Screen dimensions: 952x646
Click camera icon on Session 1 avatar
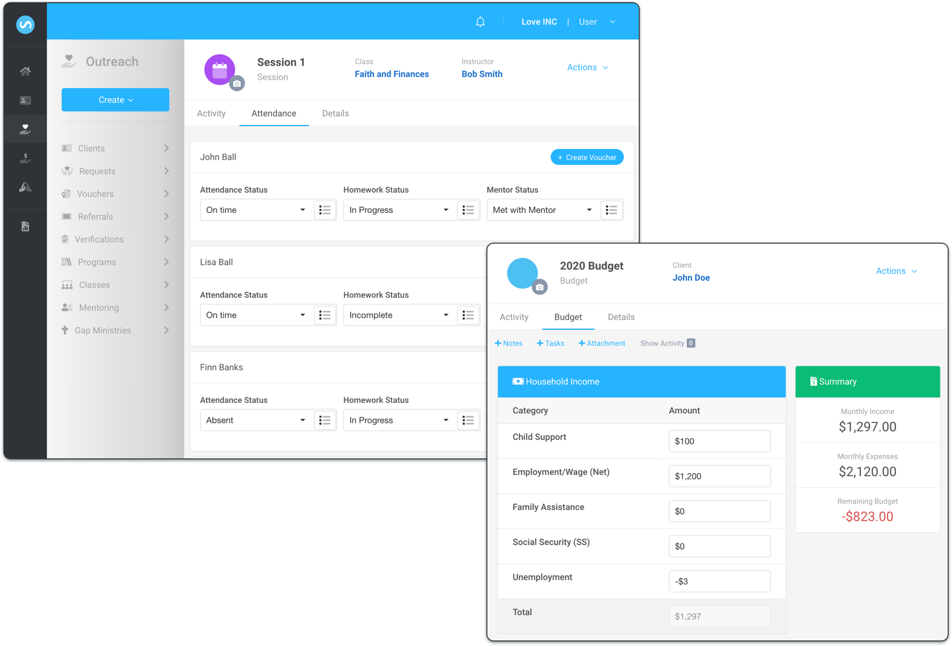click(x=237, y=84)
